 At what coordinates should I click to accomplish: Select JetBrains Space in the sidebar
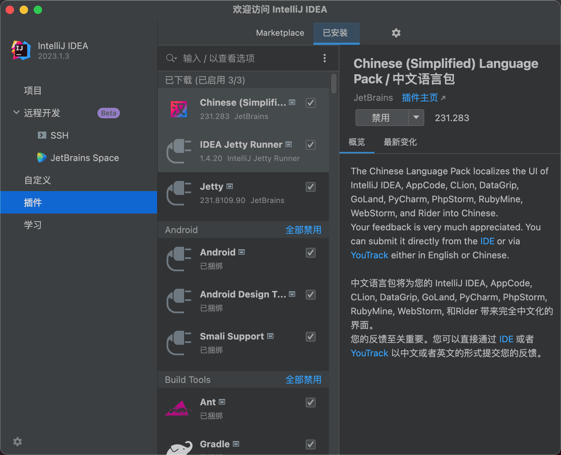pos(85,158)
